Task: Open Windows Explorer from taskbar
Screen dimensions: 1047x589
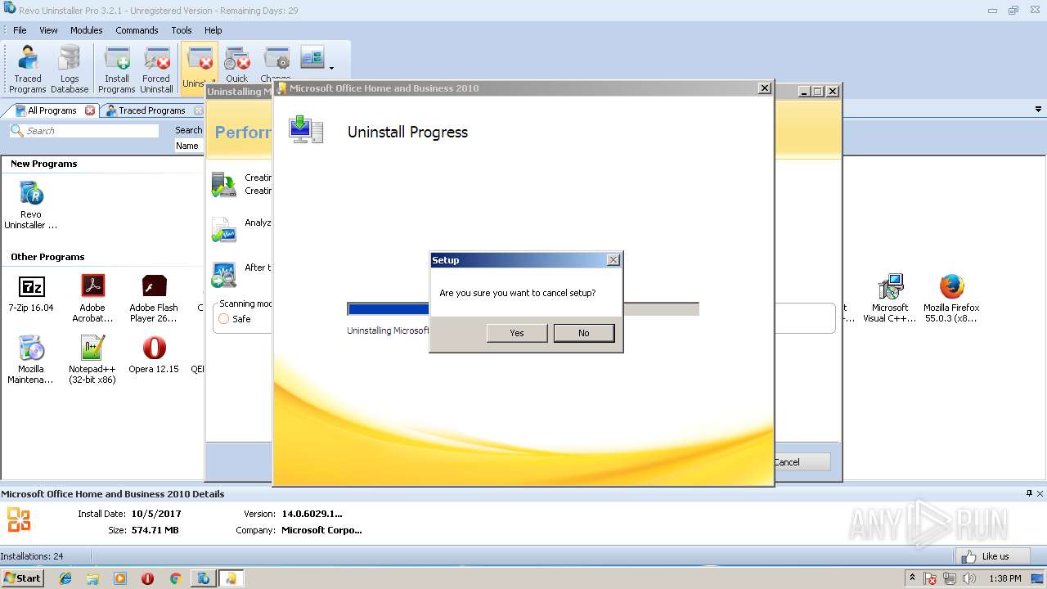Action: point(92,578)
